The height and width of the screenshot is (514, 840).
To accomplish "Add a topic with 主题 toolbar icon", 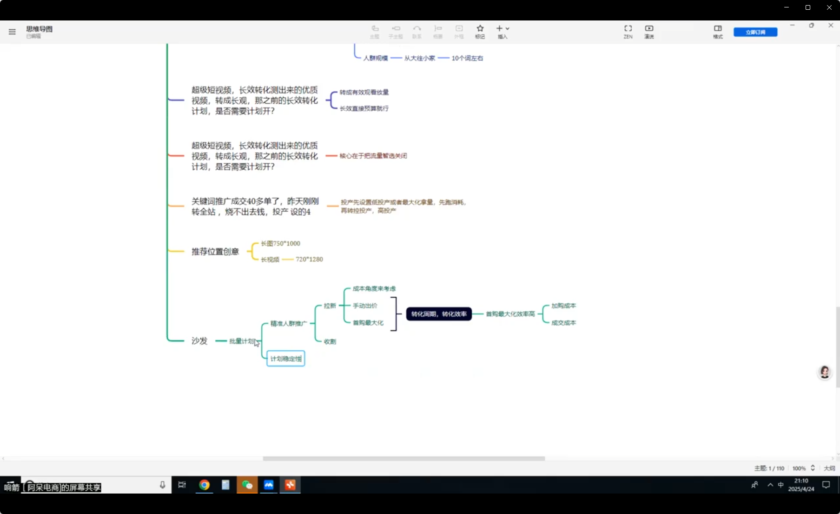I will 375,31.
